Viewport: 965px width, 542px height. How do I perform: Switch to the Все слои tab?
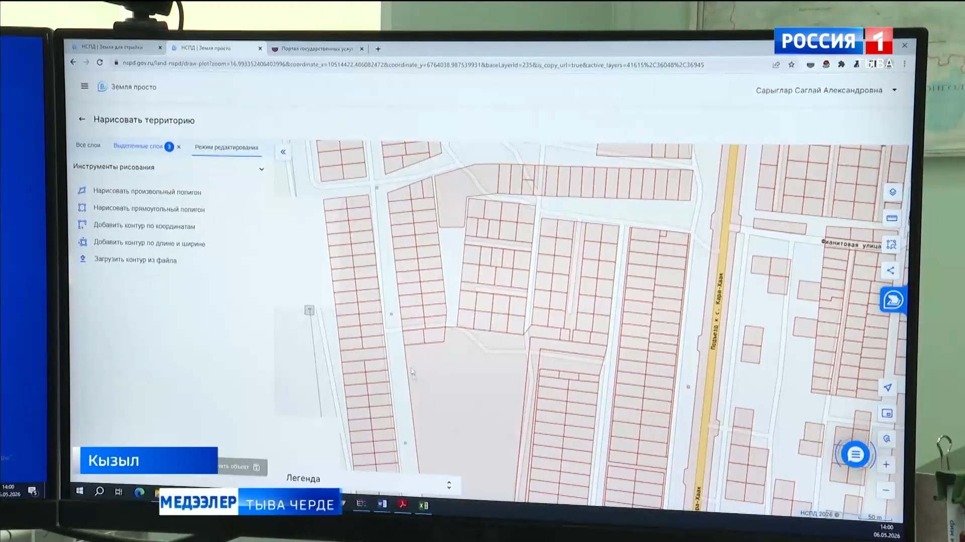tap(88, 145)
